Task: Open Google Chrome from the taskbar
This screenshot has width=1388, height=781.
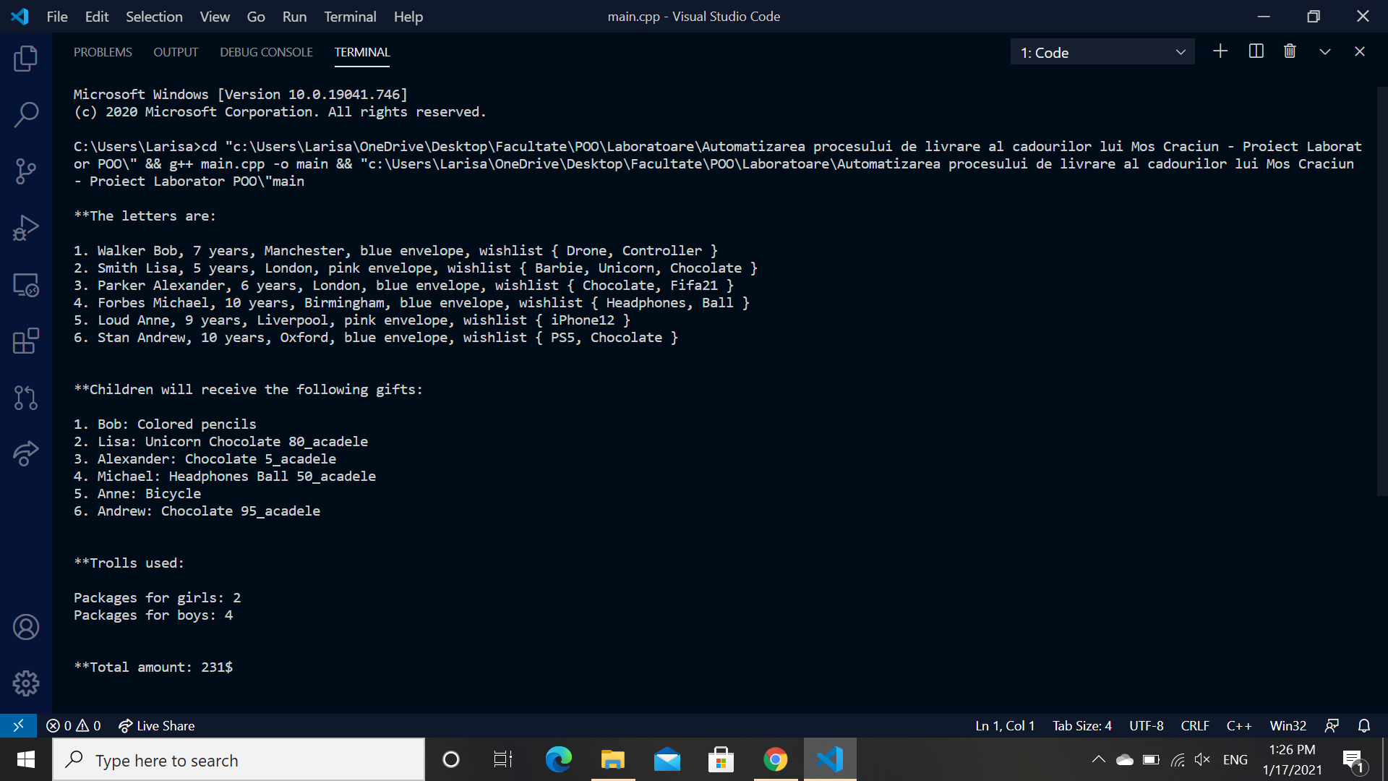Action: (776, 759)
